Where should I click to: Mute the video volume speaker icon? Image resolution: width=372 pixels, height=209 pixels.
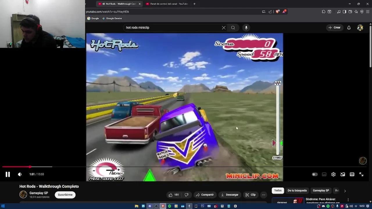pyautogui.click(x=20, y=174)
